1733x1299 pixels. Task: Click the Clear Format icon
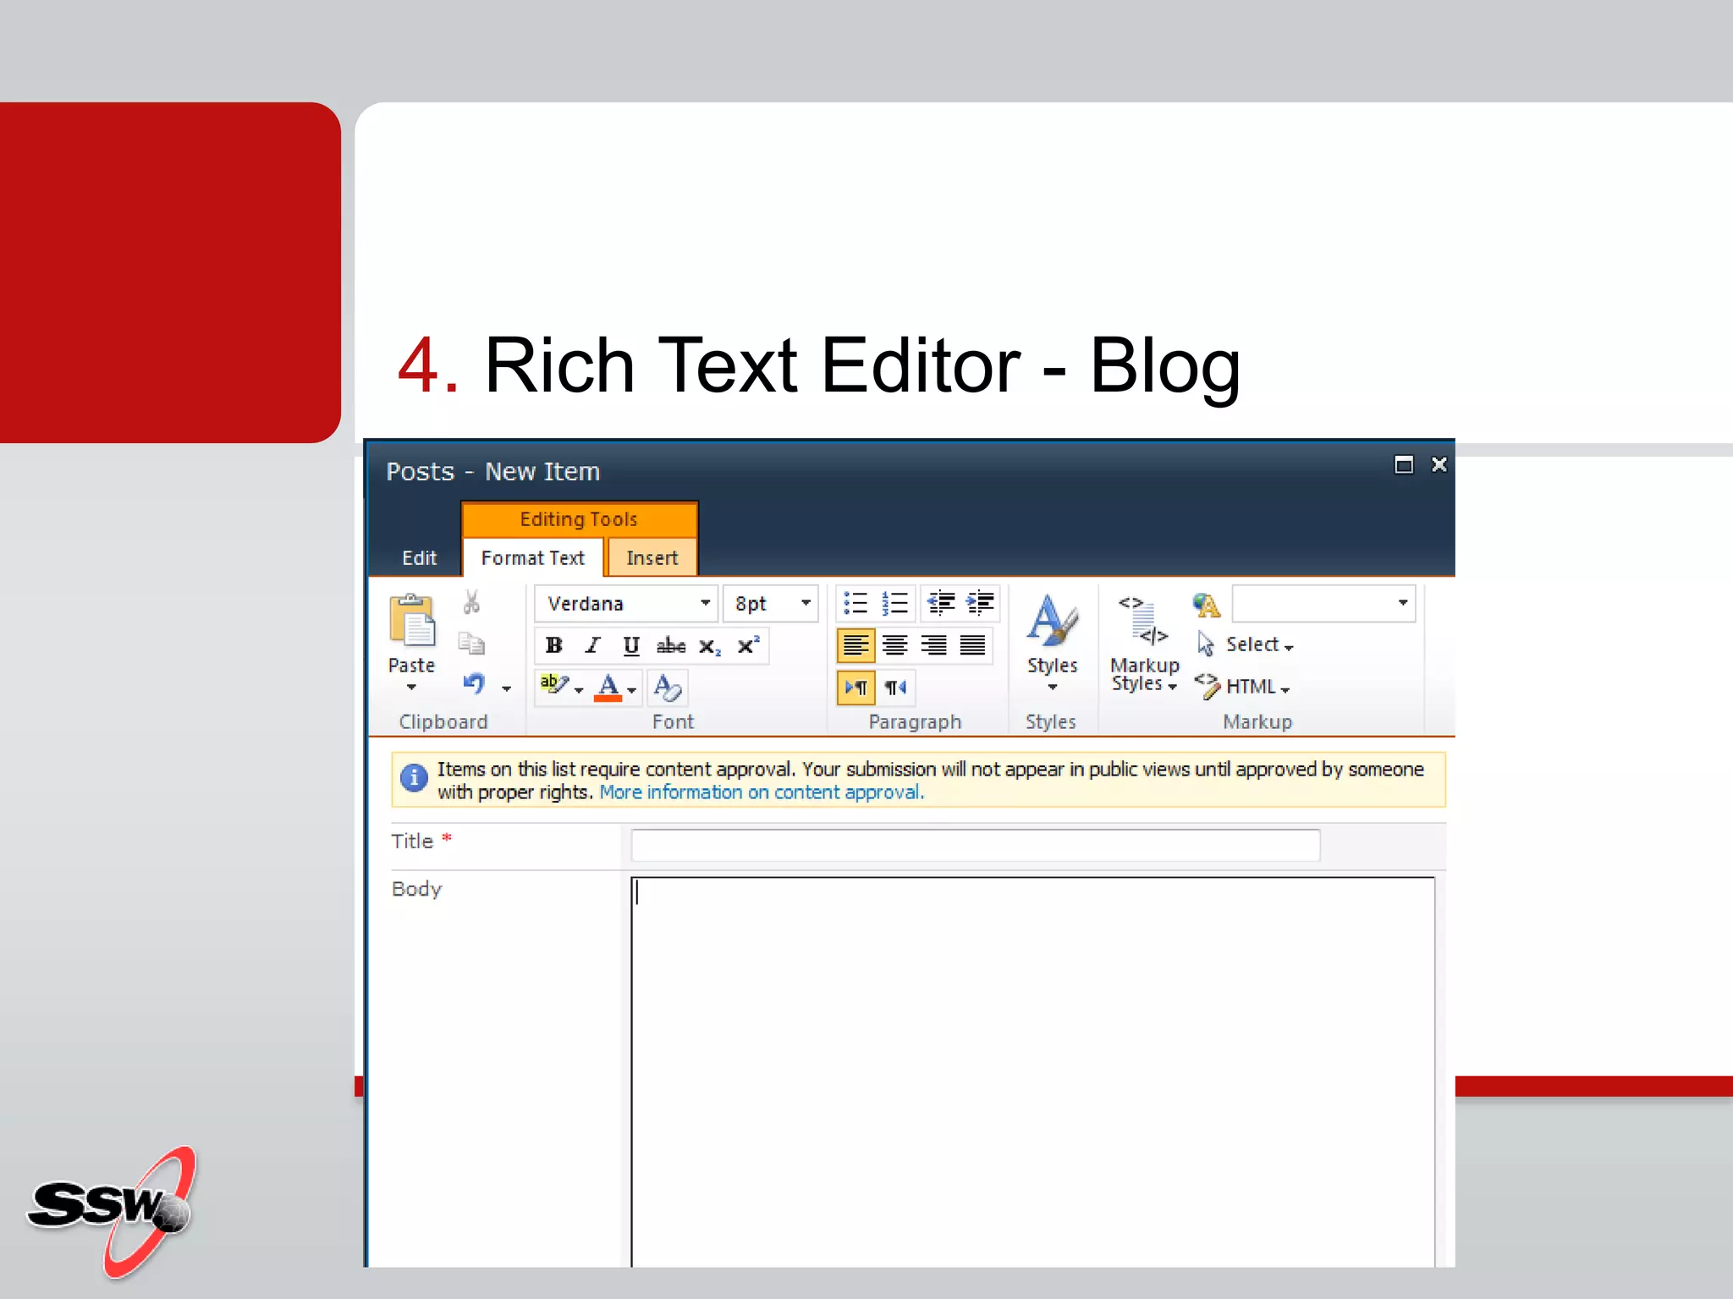pyautogui.click(x=668, y=687)
